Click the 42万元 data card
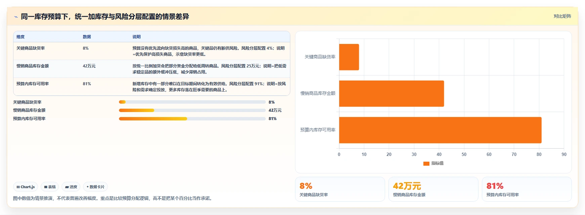 (x=433, y=189)
